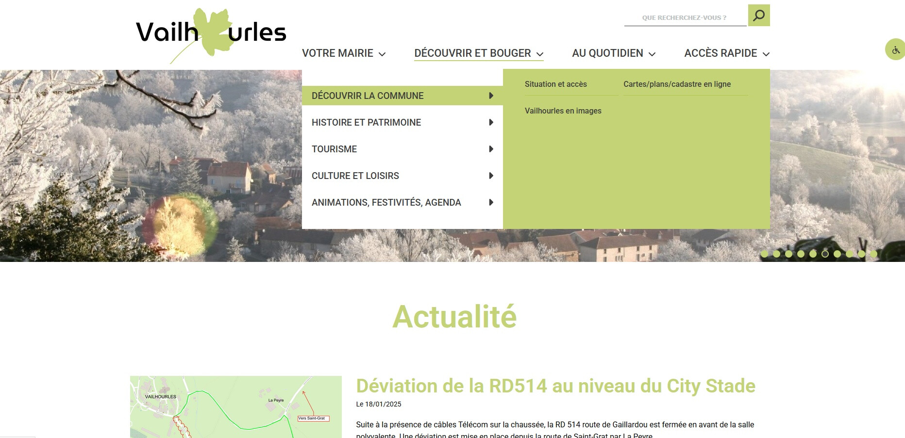Image resolution: width=905 pixels, height=438 pixels.
Task: Click arrow next to Histoire et Patrimoine
Action: [491, 123]
